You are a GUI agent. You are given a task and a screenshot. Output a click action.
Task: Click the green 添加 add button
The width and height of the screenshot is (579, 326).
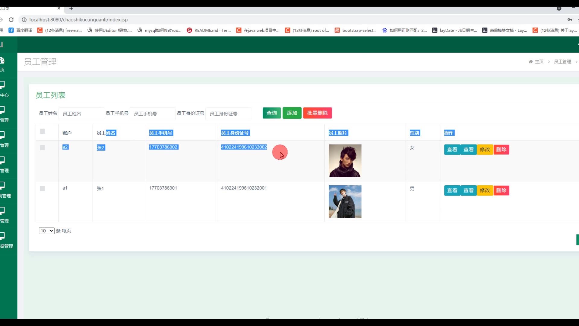click(x=292, y=113)
